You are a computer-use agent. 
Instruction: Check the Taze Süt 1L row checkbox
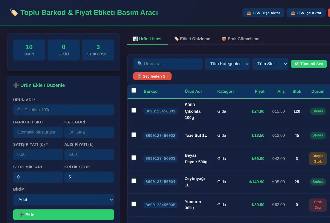tap(134, 135)
